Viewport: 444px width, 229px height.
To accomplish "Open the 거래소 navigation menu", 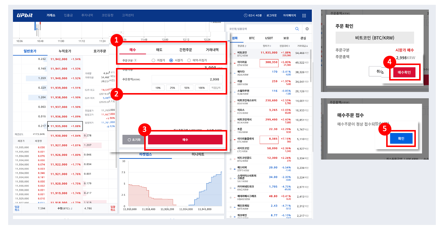I will 51,15.
